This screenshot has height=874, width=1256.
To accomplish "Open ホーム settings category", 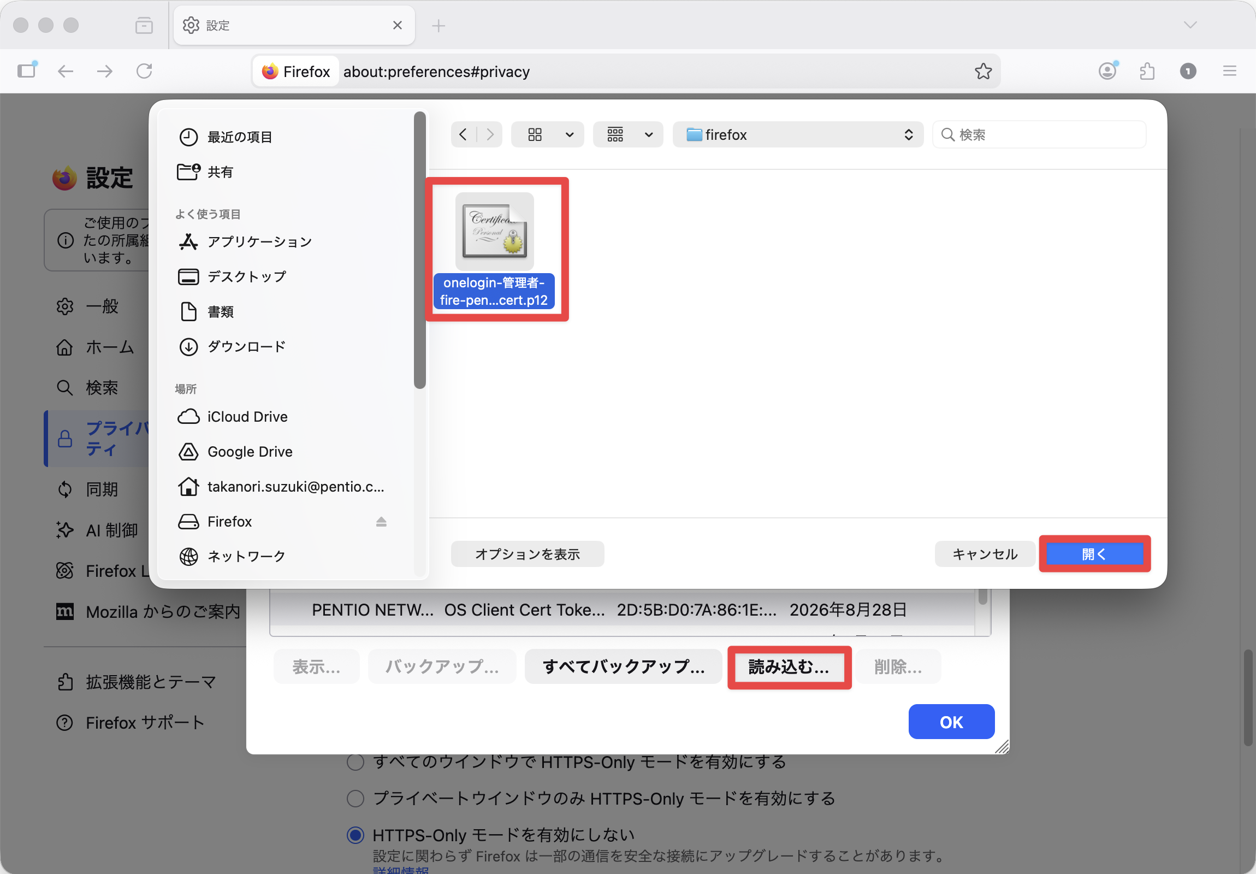I will [95, 347].
